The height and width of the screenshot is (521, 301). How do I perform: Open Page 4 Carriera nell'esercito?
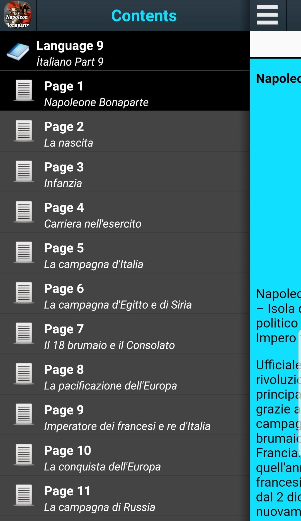(125, 212)
